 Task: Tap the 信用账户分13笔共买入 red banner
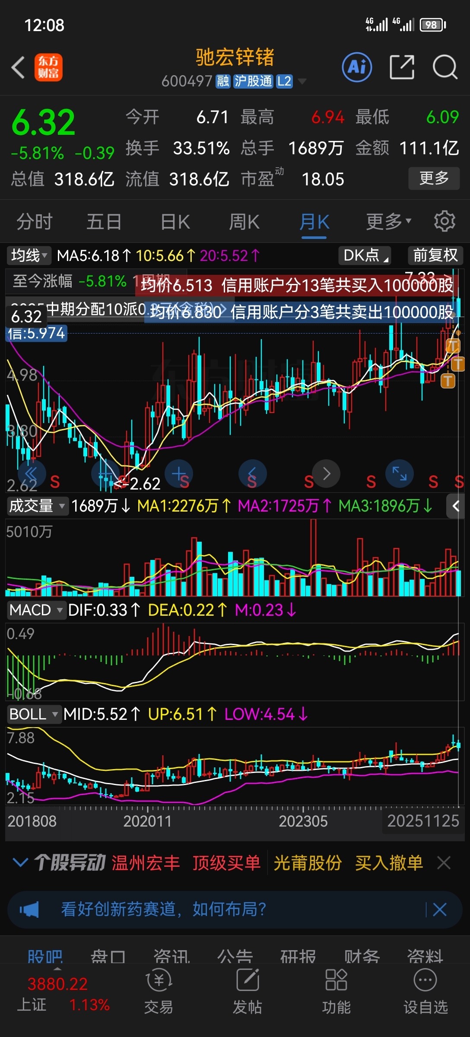(297, 285)
